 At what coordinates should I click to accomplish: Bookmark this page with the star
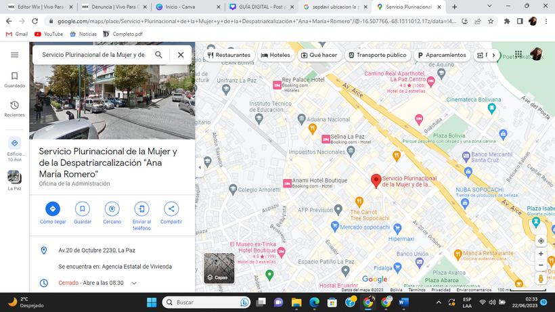click(491, 21)
